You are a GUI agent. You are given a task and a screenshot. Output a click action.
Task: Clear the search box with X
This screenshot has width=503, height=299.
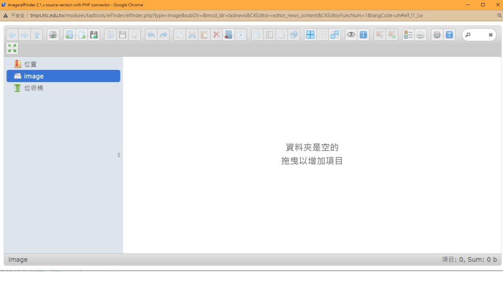coord(490,35)
